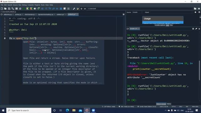
Task: Switch to the Files pane tab
Action: click(171, 25)
